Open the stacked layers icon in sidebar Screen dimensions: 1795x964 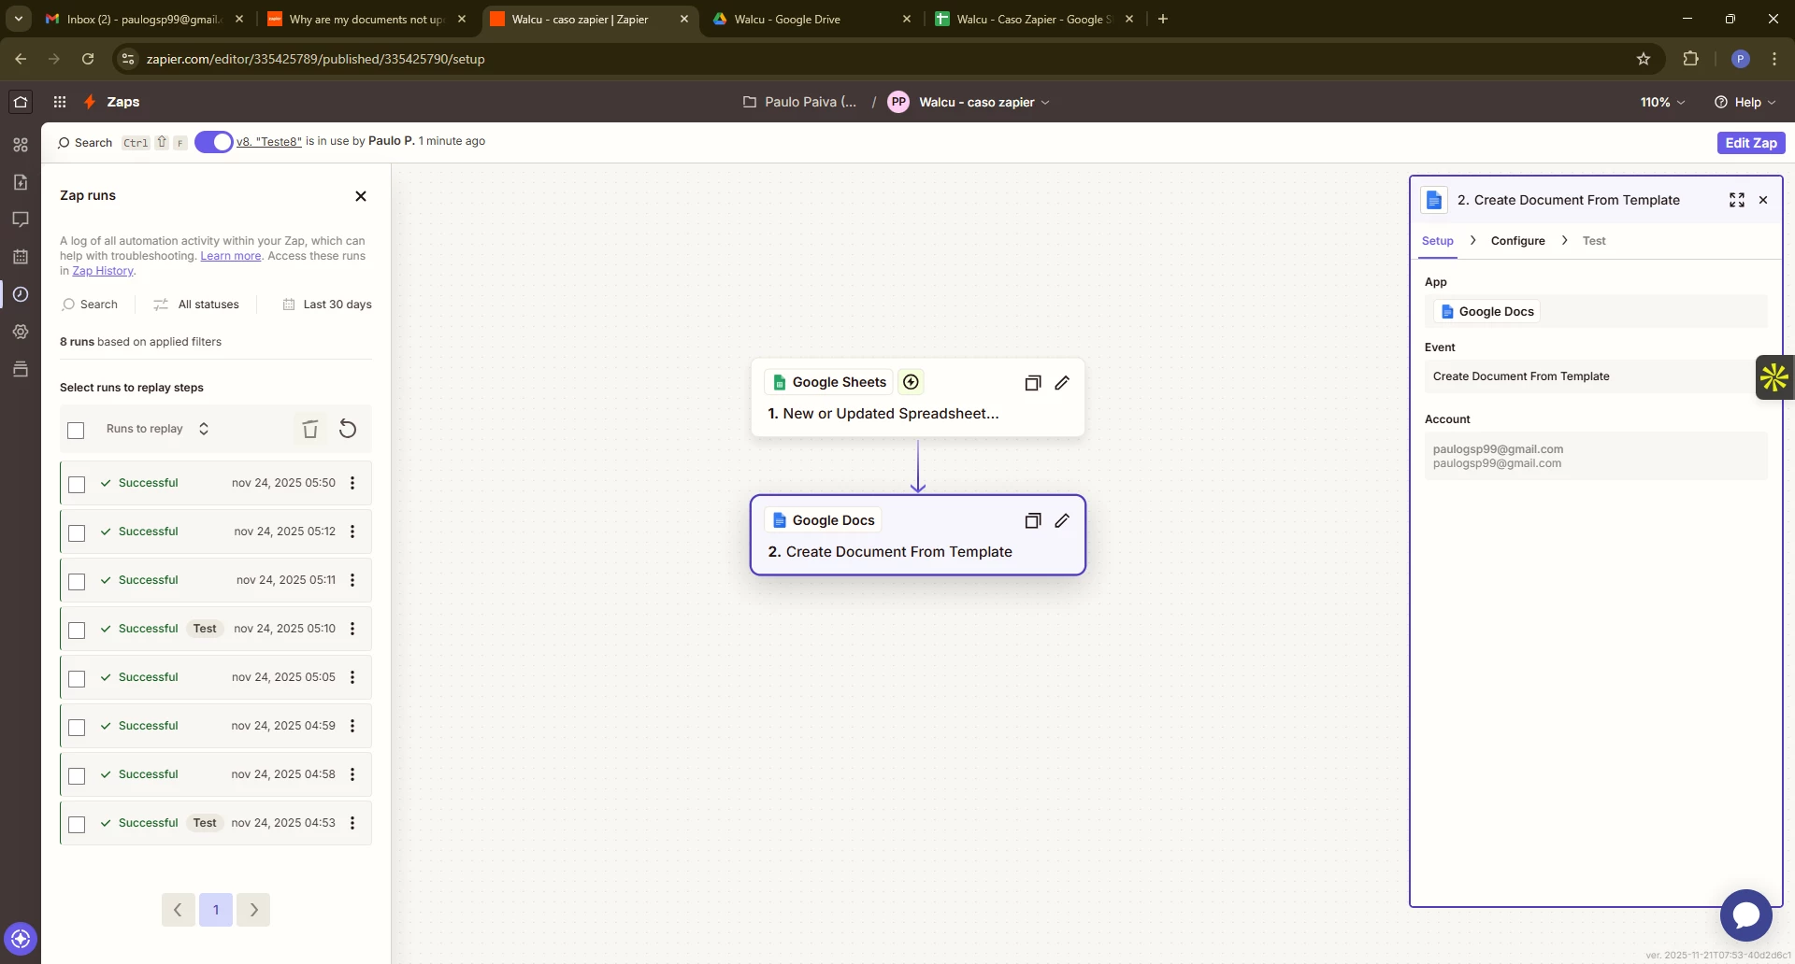click(x=21, y=369)
